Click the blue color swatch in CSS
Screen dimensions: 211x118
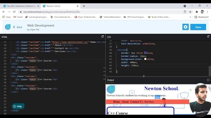[145, 53]
